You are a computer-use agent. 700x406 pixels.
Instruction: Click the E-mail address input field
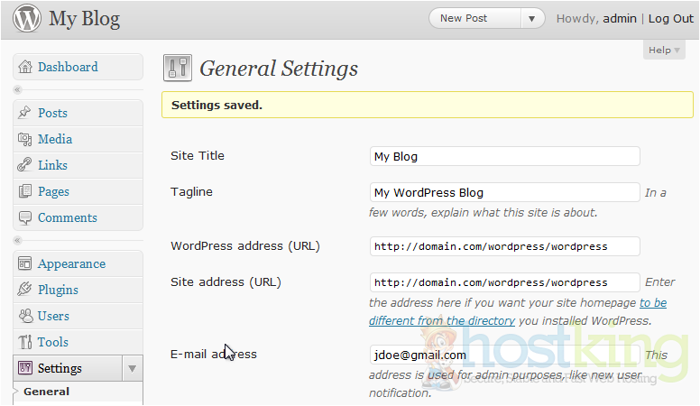click(504, 355)
